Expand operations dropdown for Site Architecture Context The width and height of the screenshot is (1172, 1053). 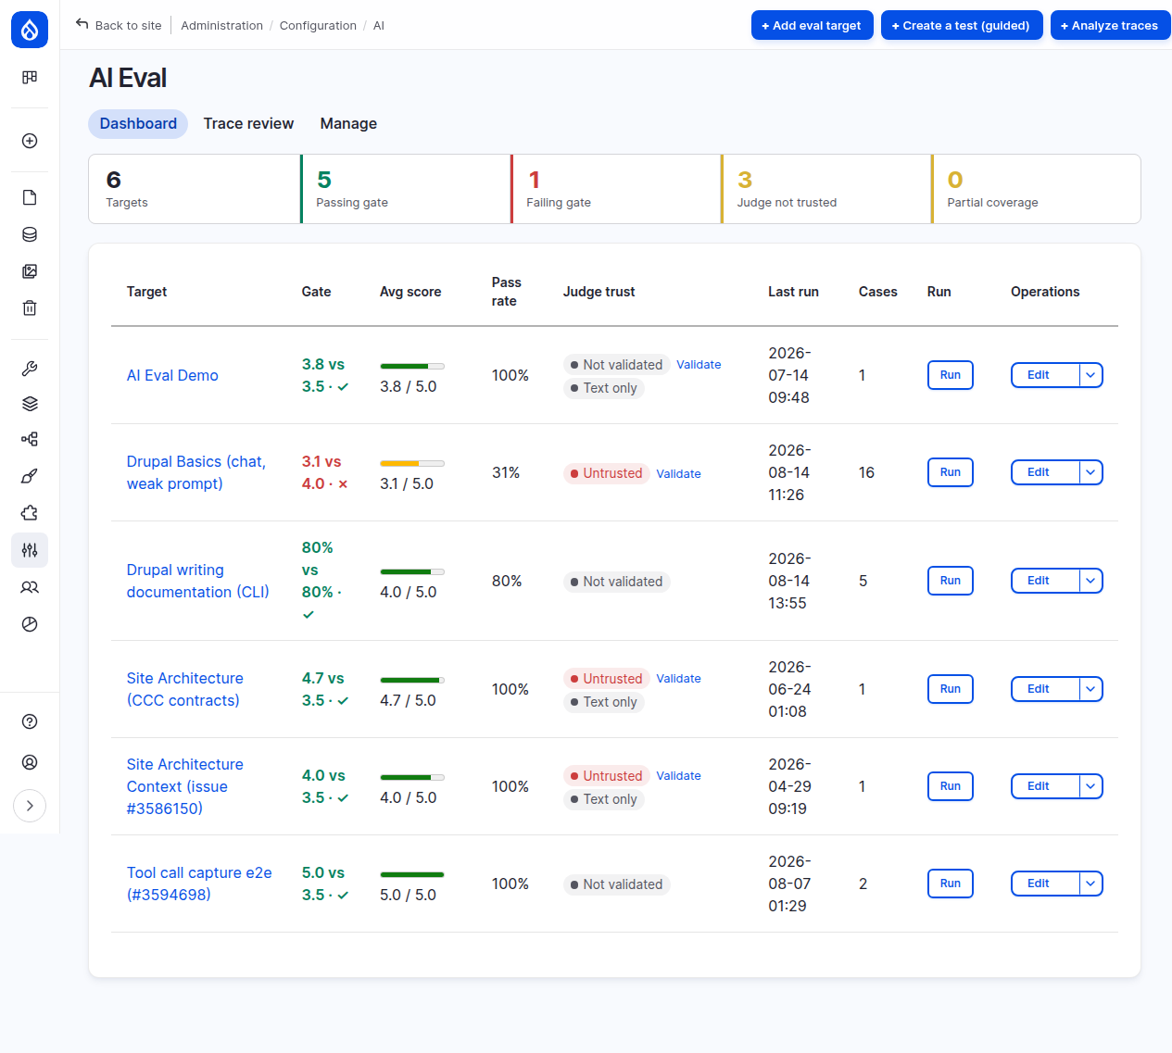[1091, 786]
